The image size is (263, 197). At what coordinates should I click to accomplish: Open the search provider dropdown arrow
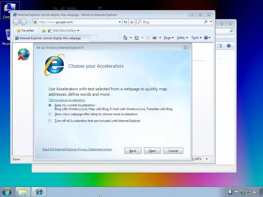pyautogui.click(x=211, y=22)
